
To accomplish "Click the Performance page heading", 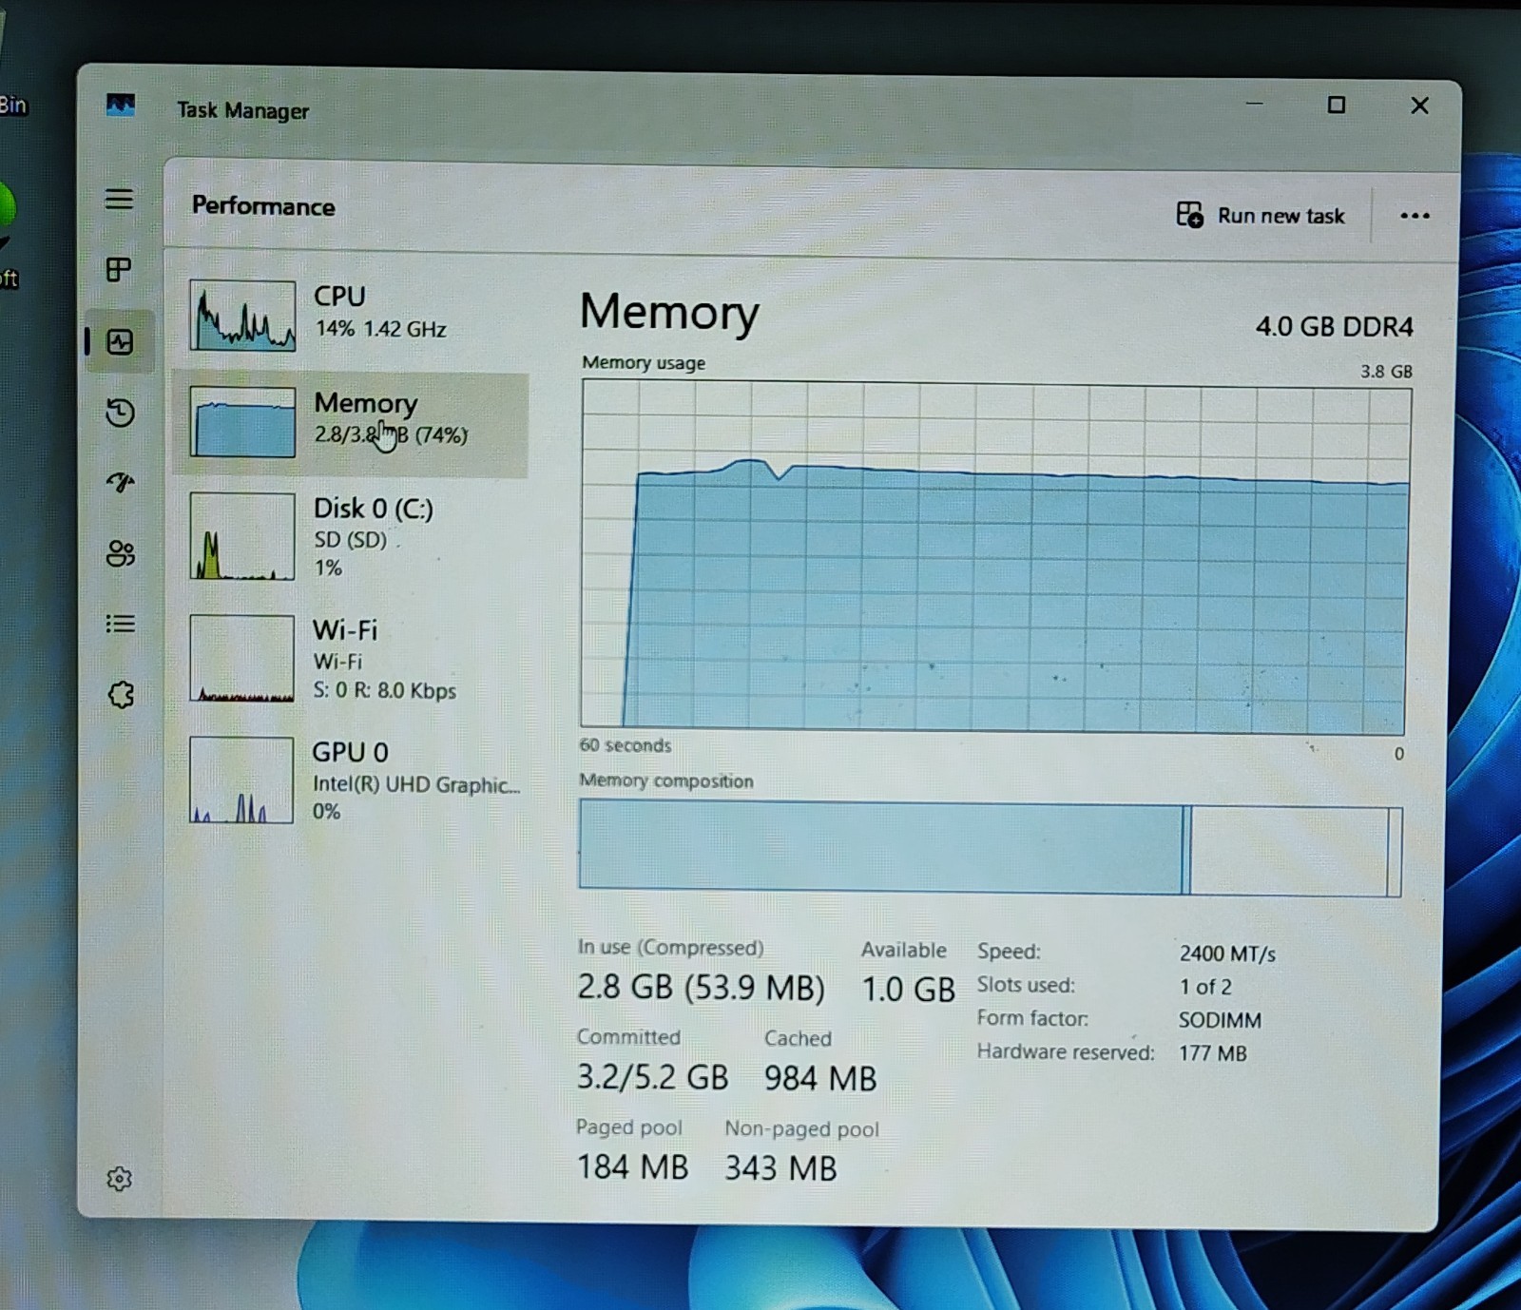I will (x=263, y=206).
